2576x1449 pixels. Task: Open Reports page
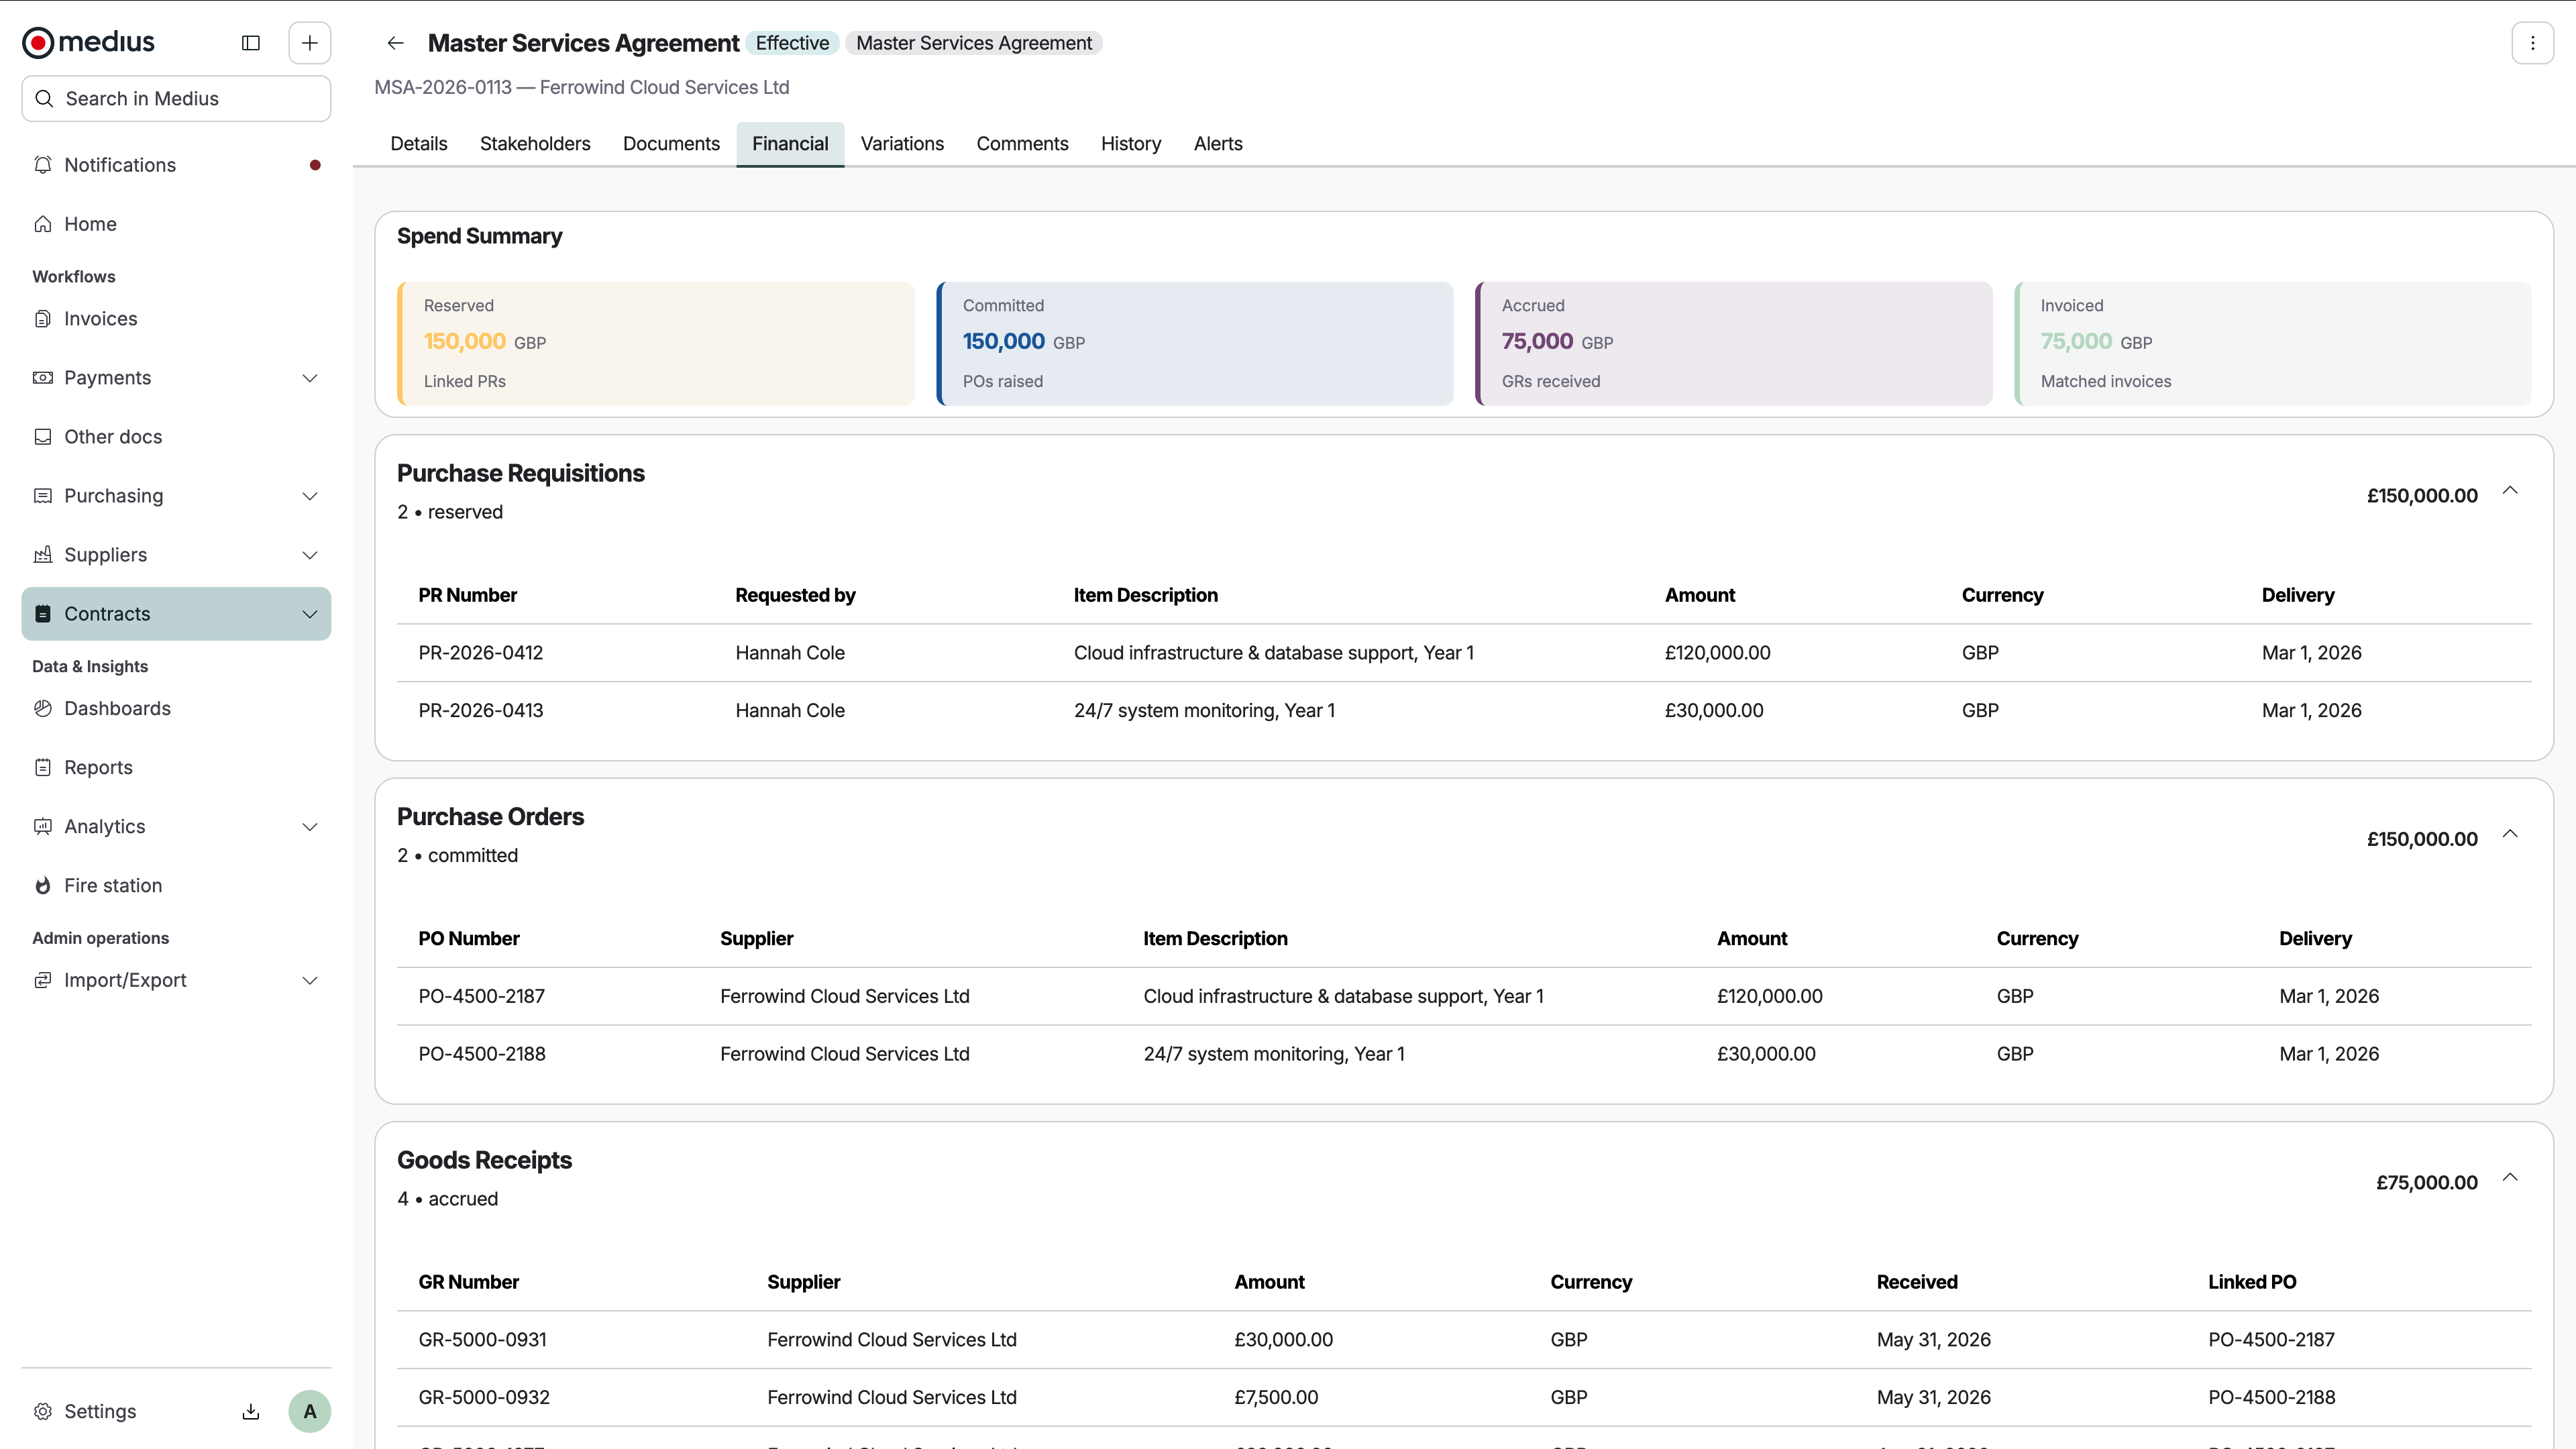point(176,767)
